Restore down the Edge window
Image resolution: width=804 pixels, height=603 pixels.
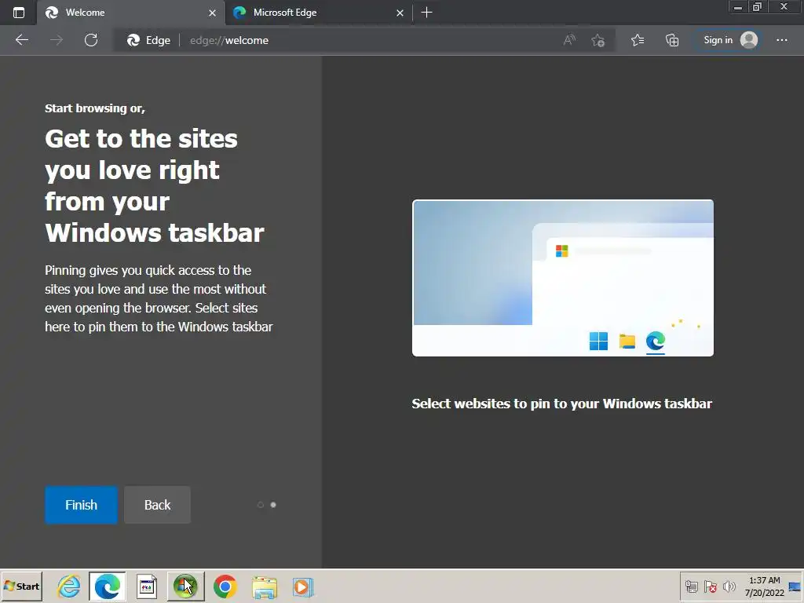757,6
